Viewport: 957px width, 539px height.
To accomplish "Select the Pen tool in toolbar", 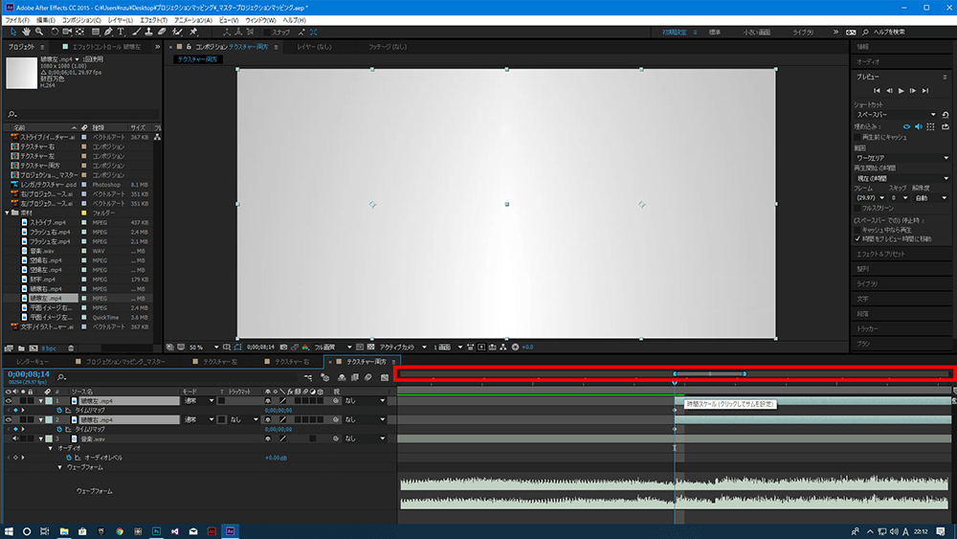I will [106, 32].
